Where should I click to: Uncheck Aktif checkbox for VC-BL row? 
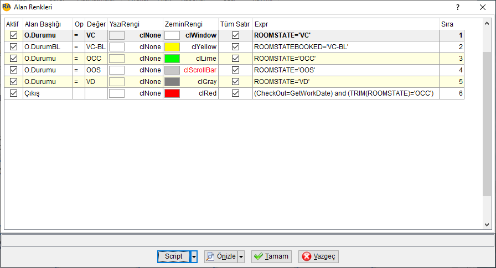pos(13,47)
